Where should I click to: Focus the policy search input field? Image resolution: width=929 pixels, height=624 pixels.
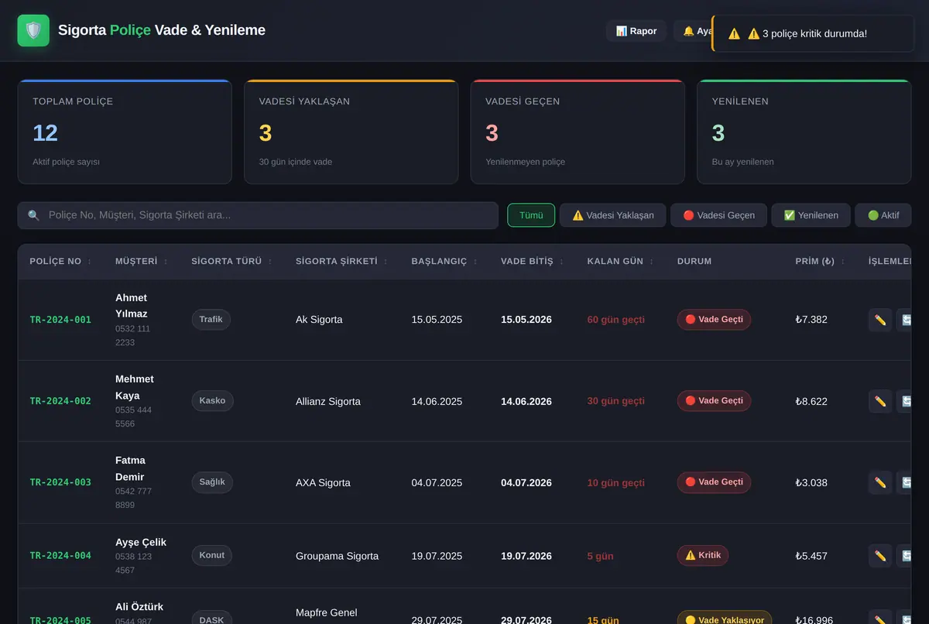(258, 215)
